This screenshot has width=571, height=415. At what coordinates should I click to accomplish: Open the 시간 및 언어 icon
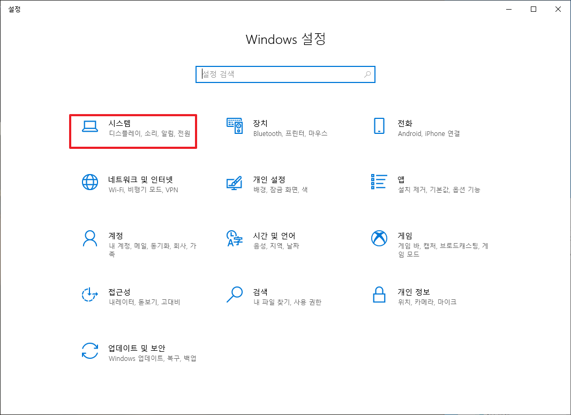(x=235, y=238)
